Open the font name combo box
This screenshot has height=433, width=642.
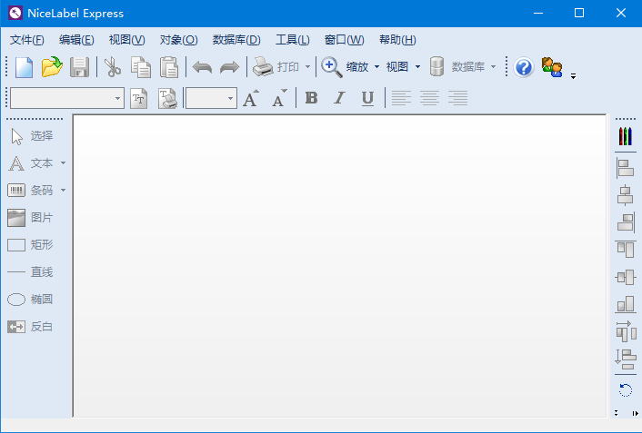tap(67, 98)
